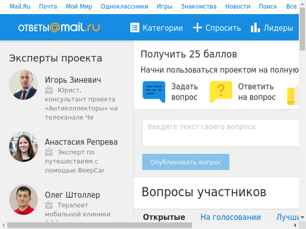This screenshot has width=306, height=229.
Task: Switch to the На голосовании tab
Action: click(230, 217)
